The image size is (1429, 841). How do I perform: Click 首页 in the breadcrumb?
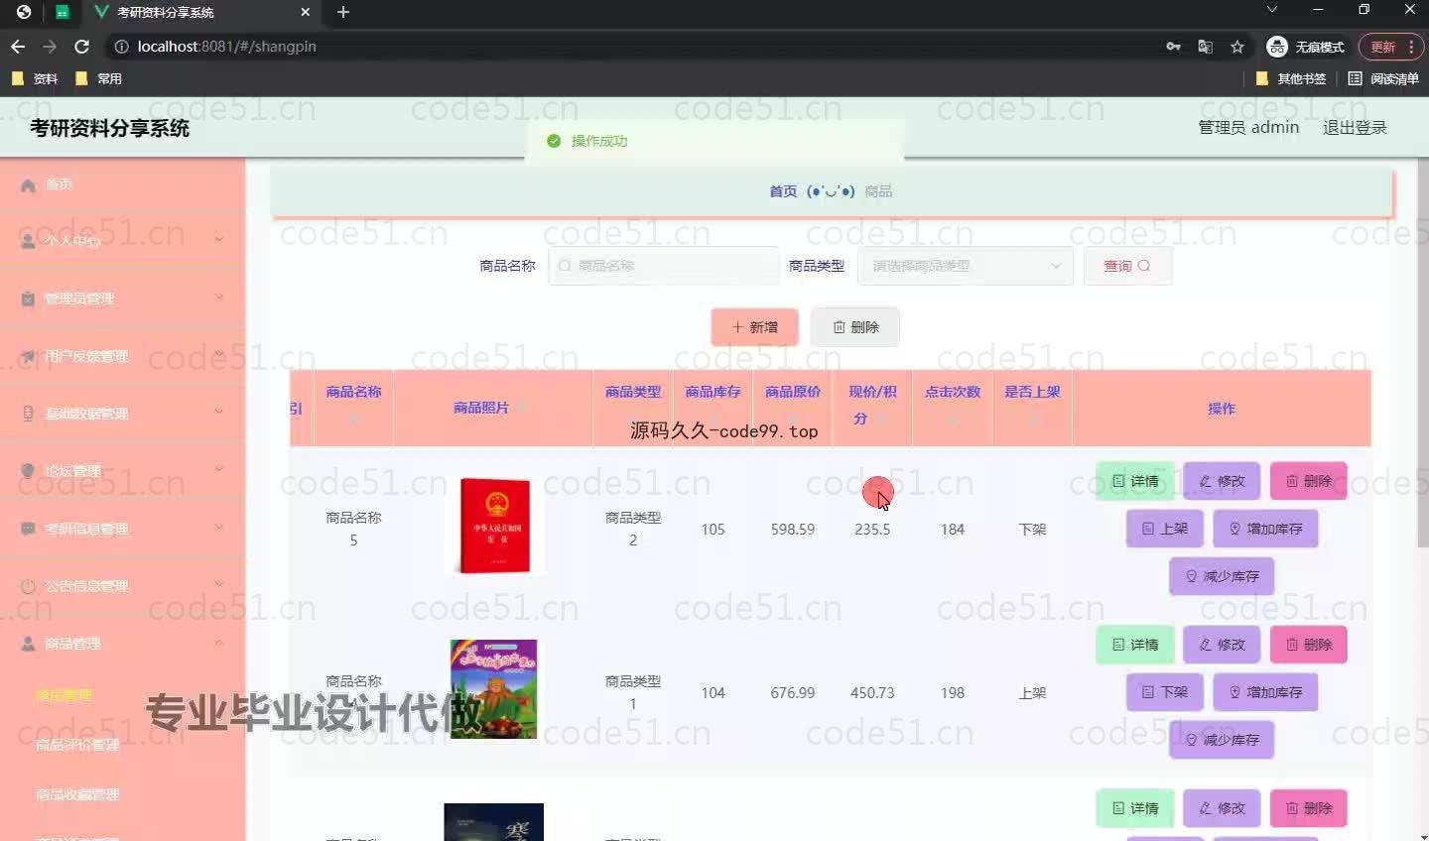pos(783,191)
